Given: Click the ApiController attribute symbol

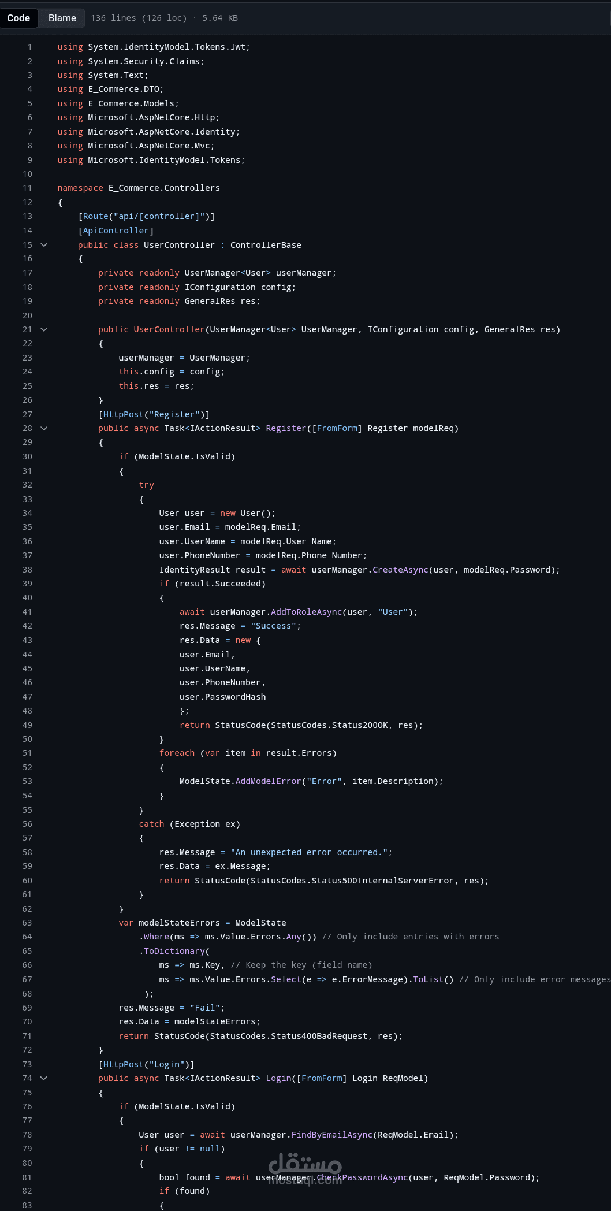Looking at the screenshot, I should tap(116, 231).
